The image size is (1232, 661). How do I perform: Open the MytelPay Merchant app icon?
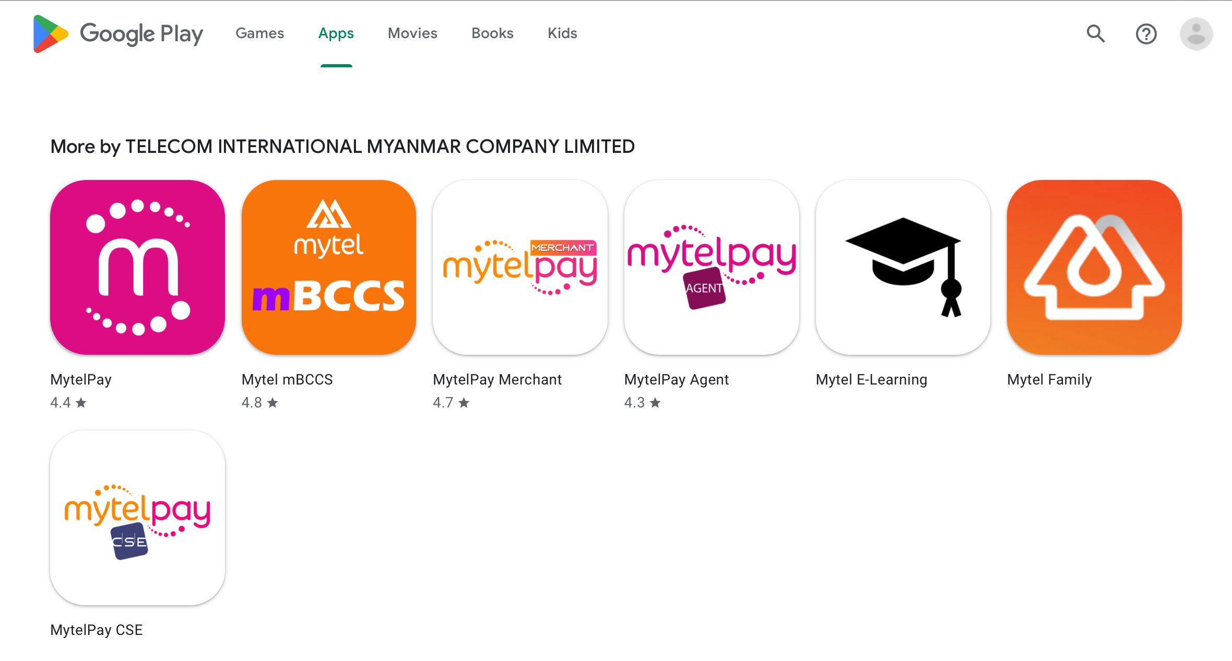pos(520,267)
